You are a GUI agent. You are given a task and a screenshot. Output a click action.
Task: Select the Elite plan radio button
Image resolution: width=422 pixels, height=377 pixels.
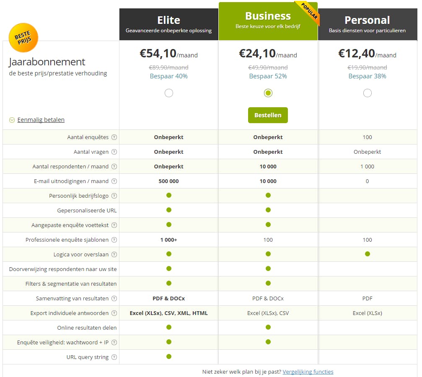click(169, 93)
